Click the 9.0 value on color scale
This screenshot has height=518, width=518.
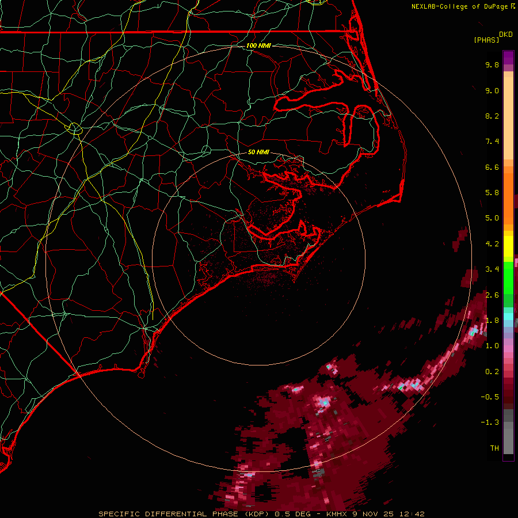(492, 90)
